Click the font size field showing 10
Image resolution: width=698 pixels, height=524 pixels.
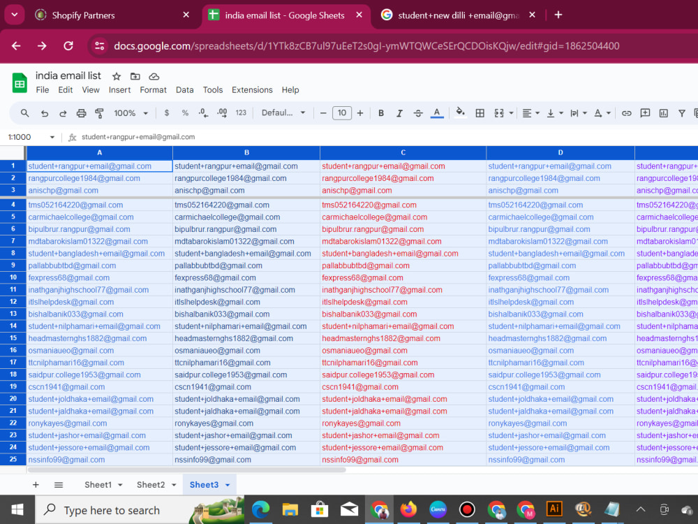(x=342, y=113)
